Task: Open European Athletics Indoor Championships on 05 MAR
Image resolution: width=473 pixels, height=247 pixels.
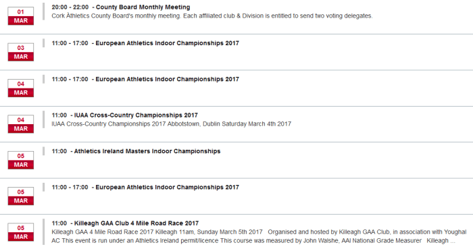Action: (x=167, y=187)
